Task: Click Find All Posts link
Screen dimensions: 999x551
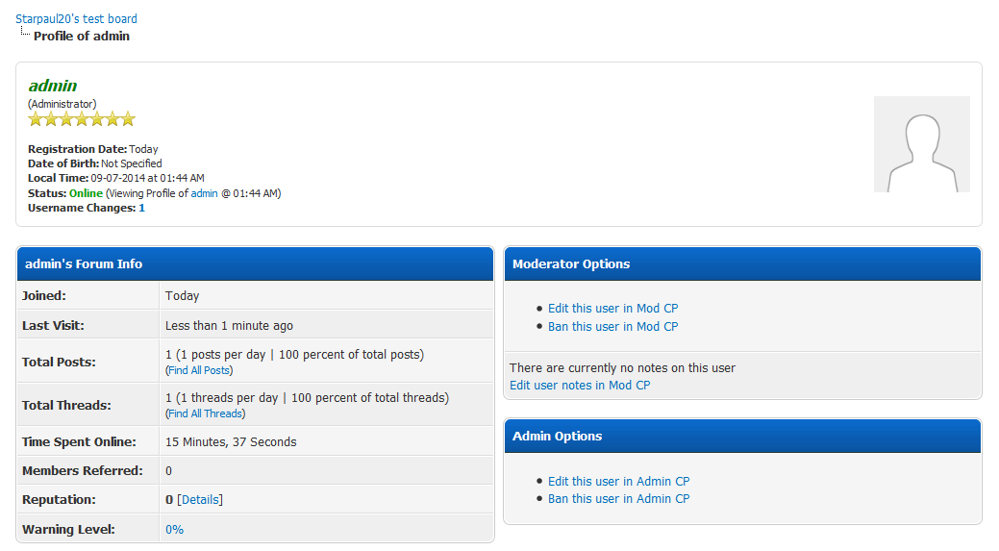Action: [199, 370]
